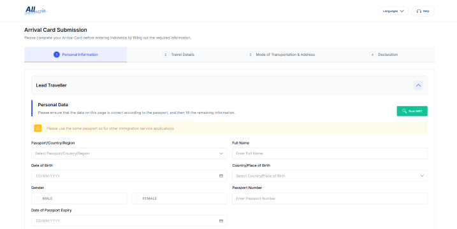The image size is (457, 229).
Task: Click the Scan MRZ button
Action: tap(412, 111)
